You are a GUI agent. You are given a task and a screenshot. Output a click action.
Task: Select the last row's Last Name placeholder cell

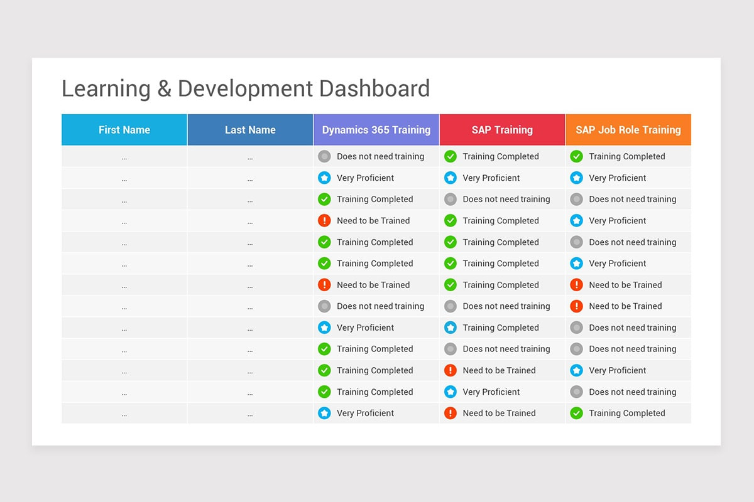click(x=250, y=413)
